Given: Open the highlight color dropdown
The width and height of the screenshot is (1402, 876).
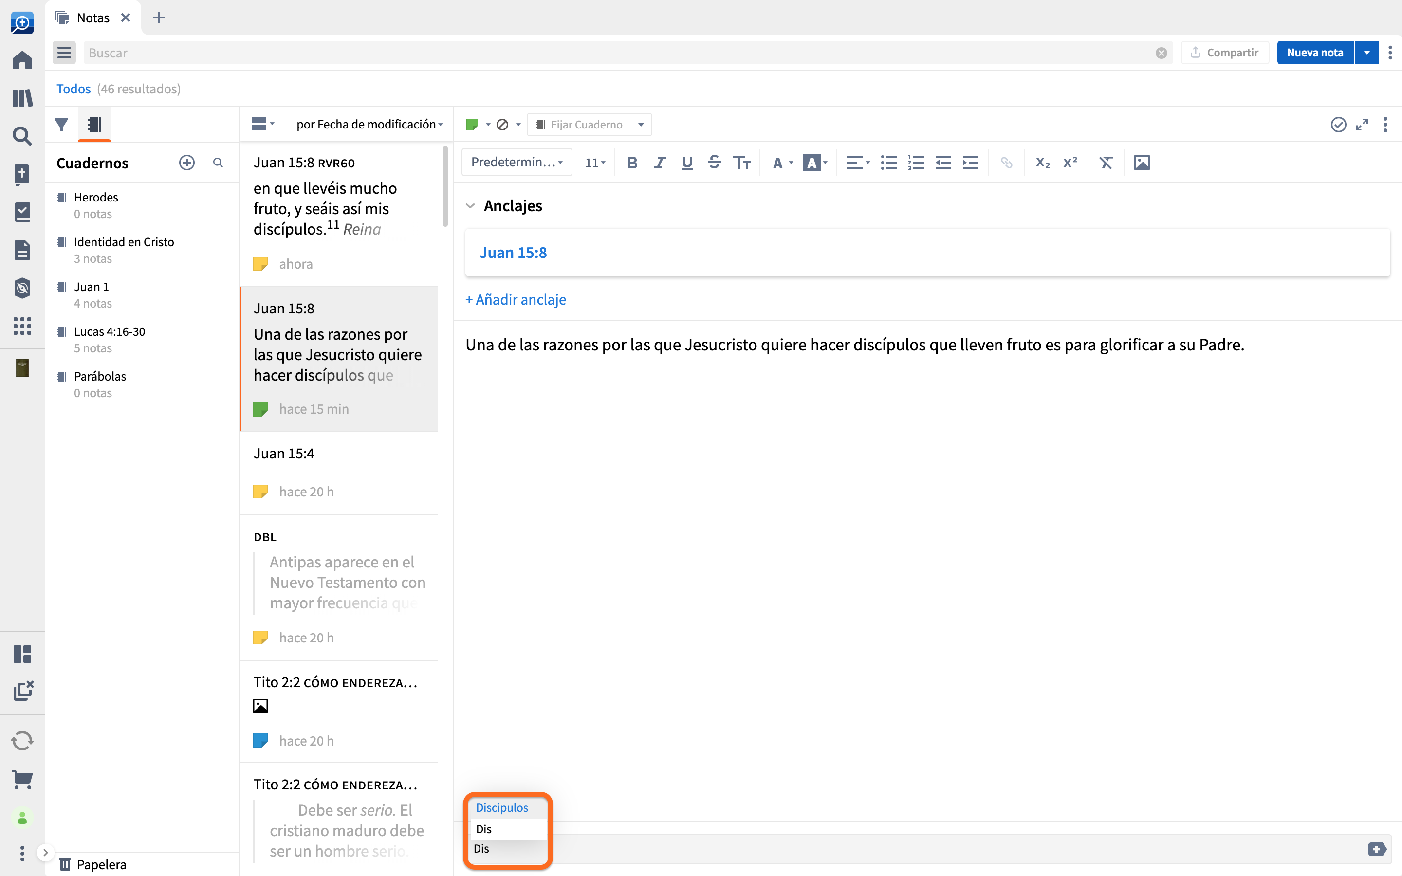Looking at the screenshot, I should (x=815, y=163).
